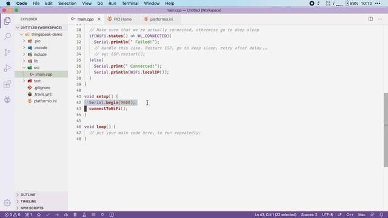This screenshot has width=388, height=218.
Task: Open the Help menu
Action: click(170, 4)
